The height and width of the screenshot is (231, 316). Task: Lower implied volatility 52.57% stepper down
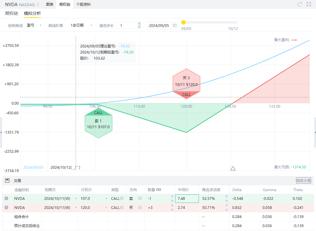(227, 200)
